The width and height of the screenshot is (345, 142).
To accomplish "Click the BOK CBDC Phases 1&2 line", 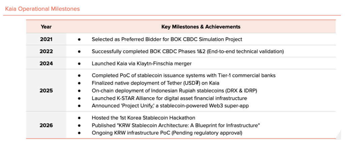I will coord(188,51).
